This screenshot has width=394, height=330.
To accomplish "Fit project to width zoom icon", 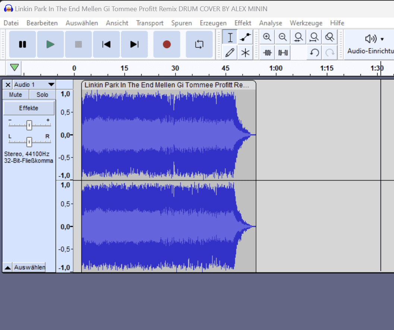I will pos(314,37).
